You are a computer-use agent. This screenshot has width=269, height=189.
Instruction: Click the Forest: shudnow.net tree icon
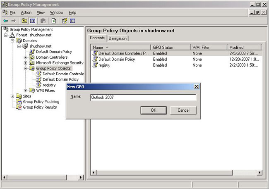12,35
